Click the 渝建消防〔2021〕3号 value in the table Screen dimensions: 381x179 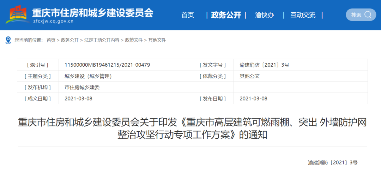coord(264,65)
